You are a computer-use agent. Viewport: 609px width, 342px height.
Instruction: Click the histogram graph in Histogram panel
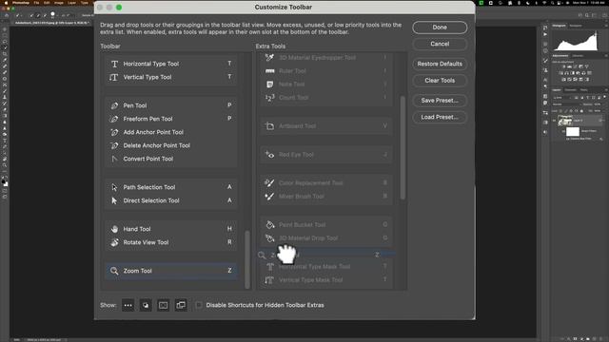coord(576,41)
